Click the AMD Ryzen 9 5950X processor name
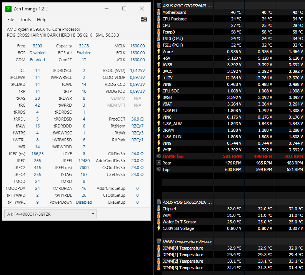This screenshot has width=305, height=275. pyautogui.click(x=43, y=29)
